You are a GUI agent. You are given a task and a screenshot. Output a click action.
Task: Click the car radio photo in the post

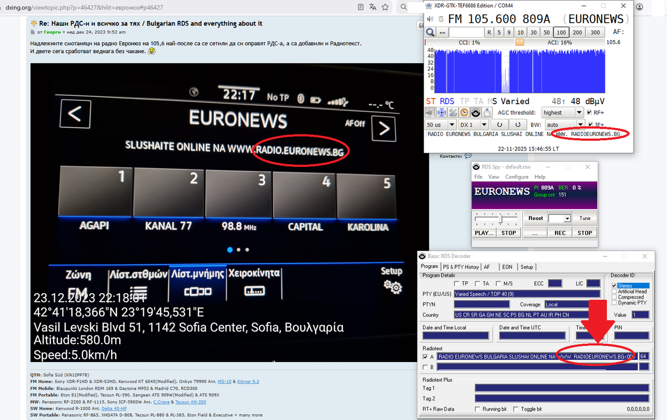click(x=229, y=213)
